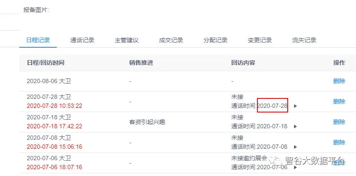The height and width of the screenshot is (176, 356).
Task: Click the 回访内容 column header
Action: pos(243,63)
